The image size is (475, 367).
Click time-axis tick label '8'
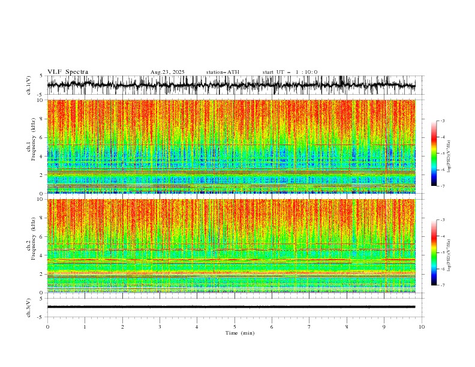point(347,327)
